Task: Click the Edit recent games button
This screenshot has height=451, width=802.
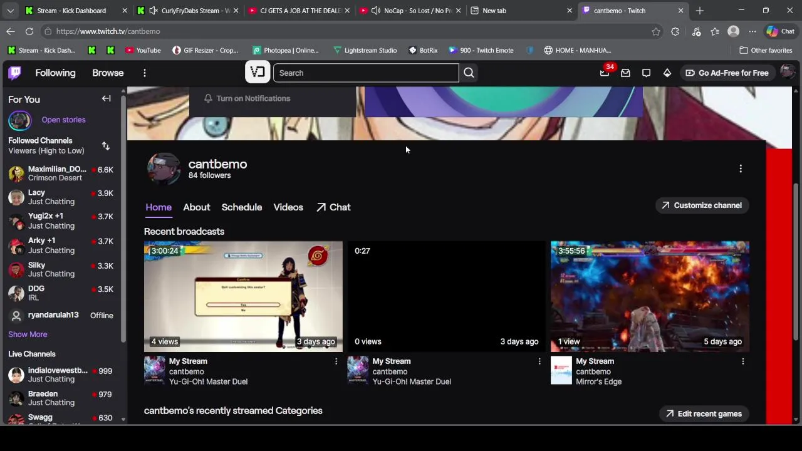Action: coord(704,414)
